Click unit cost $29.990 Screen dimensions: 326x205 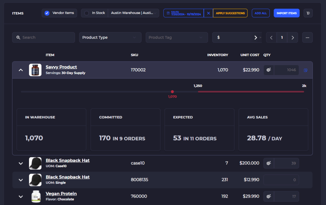coord(251,196)
